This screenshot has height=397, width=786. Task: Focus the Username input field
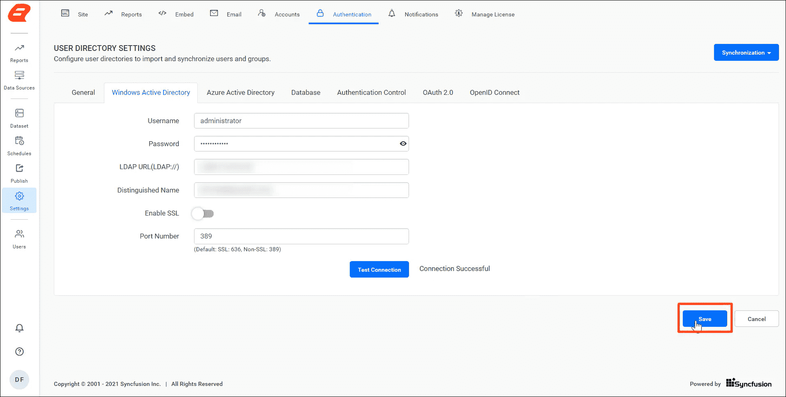pyautogui.click(x=301, y=121)
